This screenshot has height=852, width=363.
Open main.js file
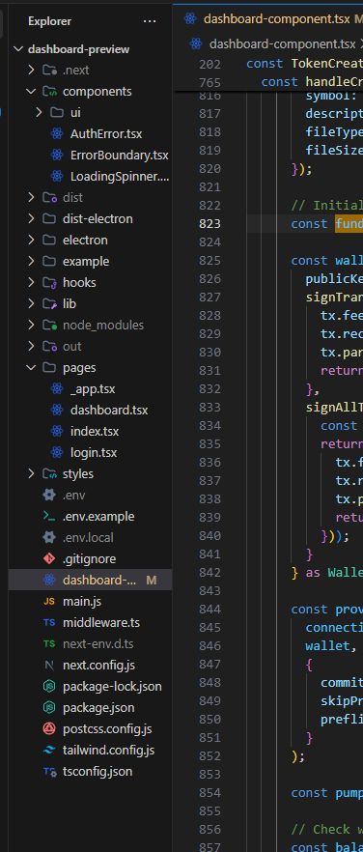click(x=82, y=601)
